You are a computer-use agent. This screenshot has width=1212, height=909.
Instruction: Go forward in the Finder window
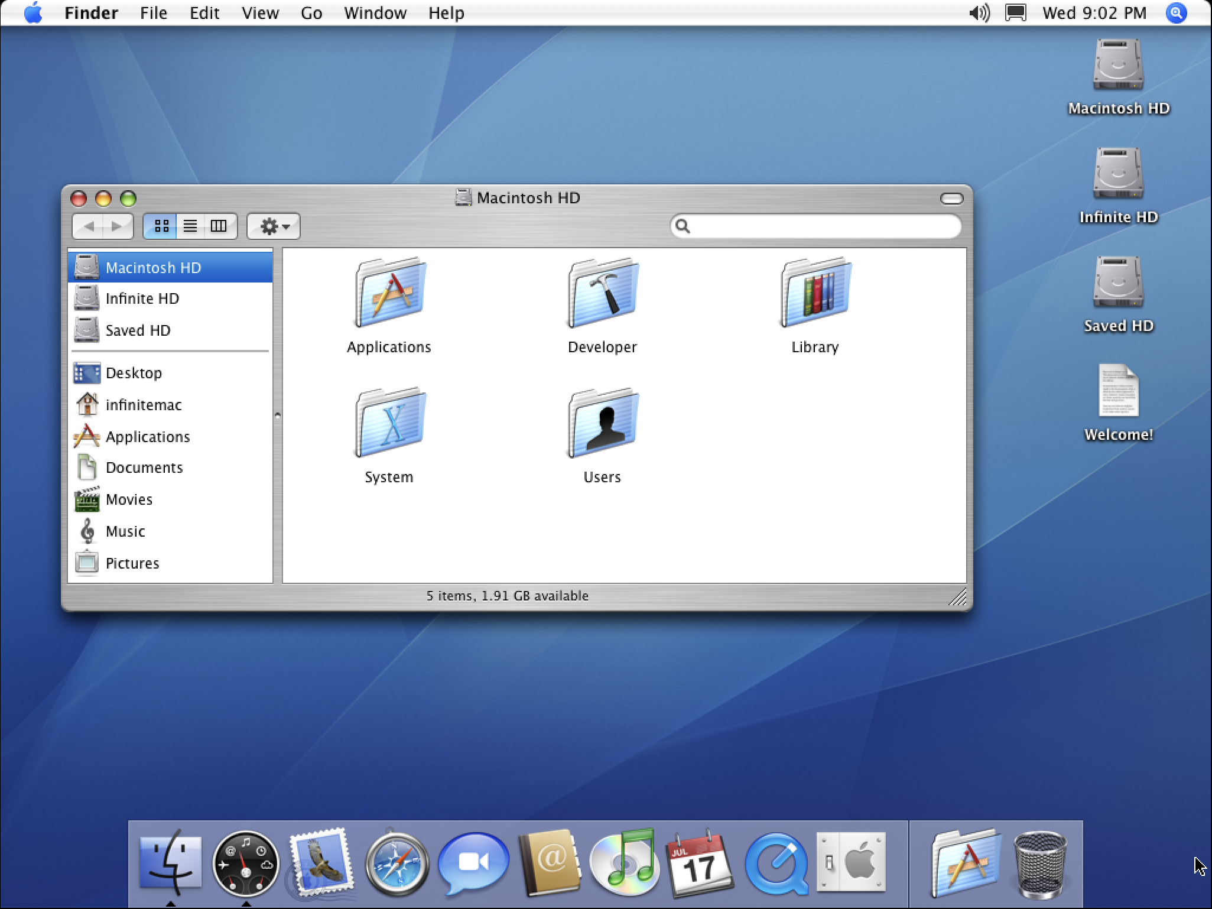[117, 226]
